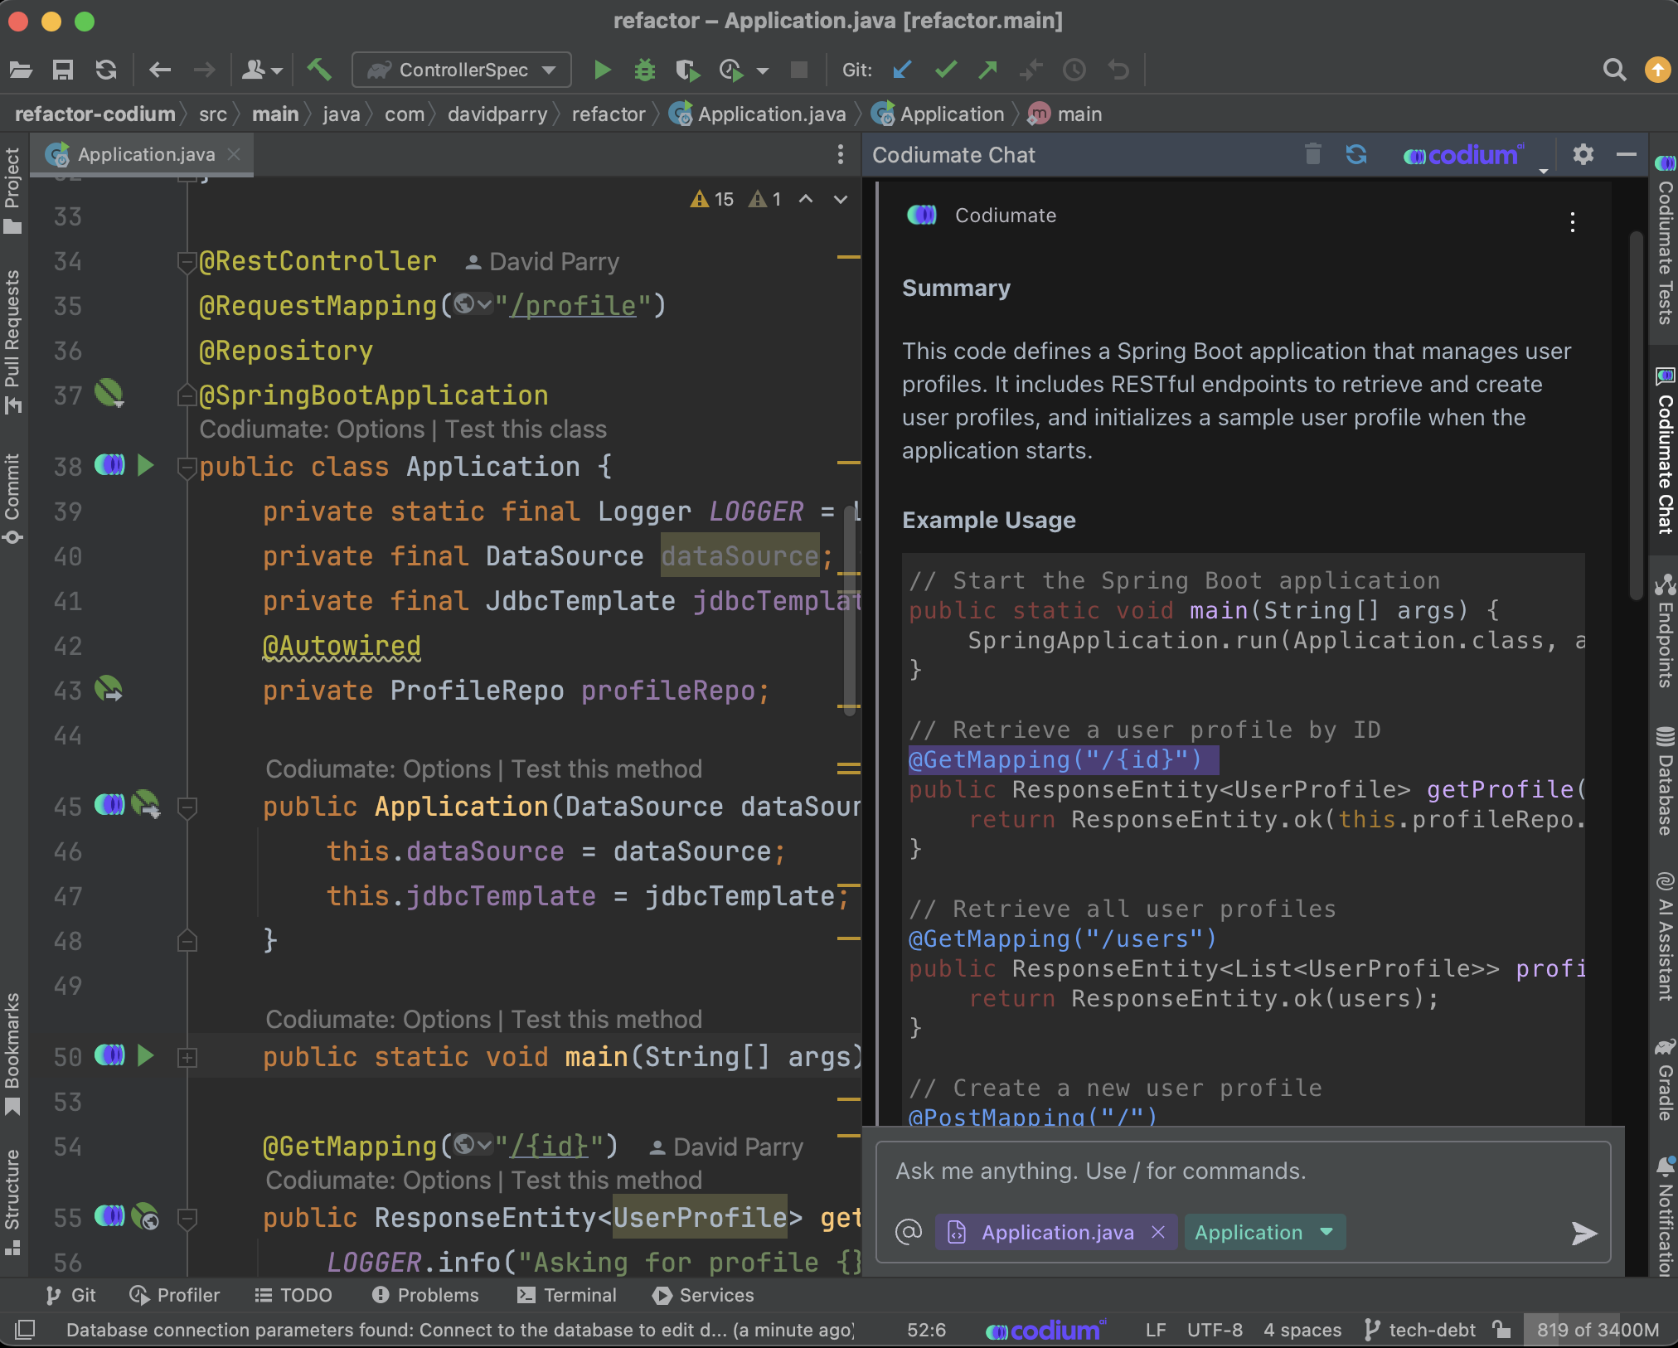Screen dimensions: 1678x1348
Task: Start debugging with the bug icon
Action: point(644,70)
